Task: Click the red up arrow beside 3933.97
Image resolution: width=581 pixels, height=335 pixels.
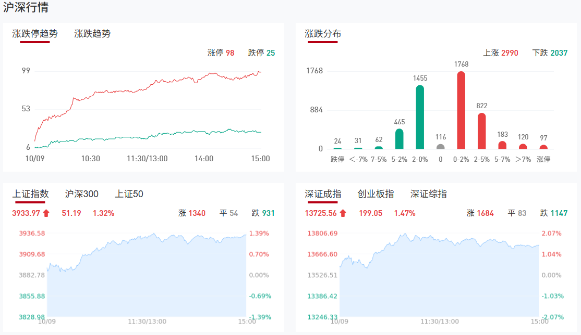Action: click(x=46, y=213)
